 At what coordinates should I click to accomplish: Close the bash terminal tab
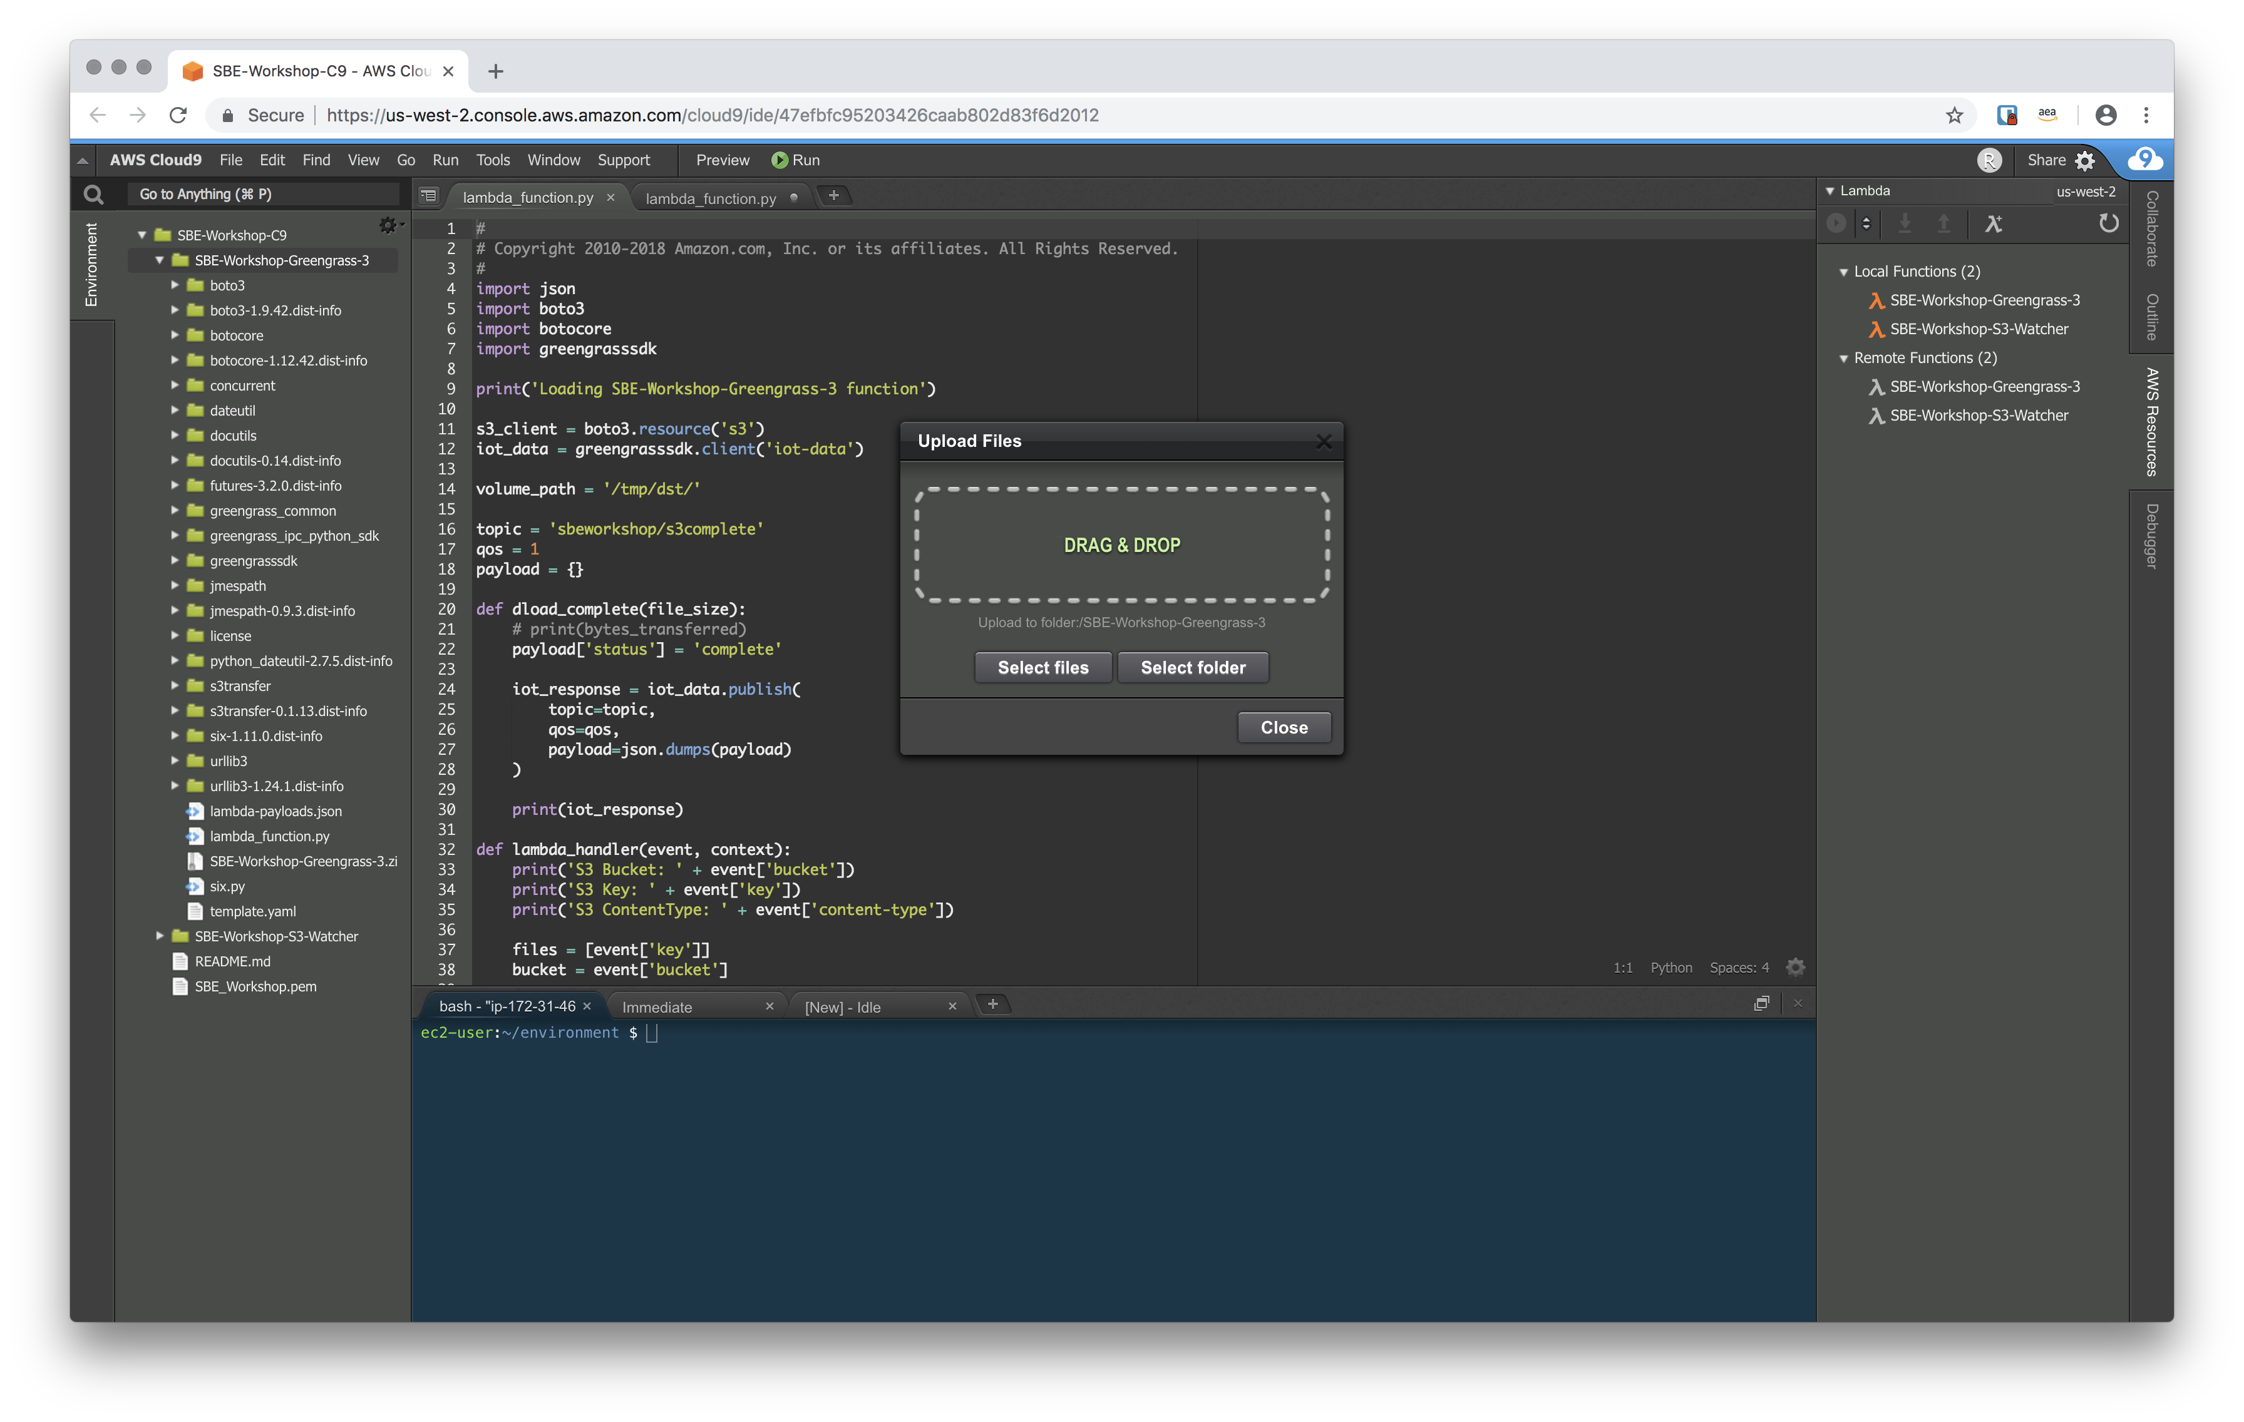click(x=587, y=1006)
